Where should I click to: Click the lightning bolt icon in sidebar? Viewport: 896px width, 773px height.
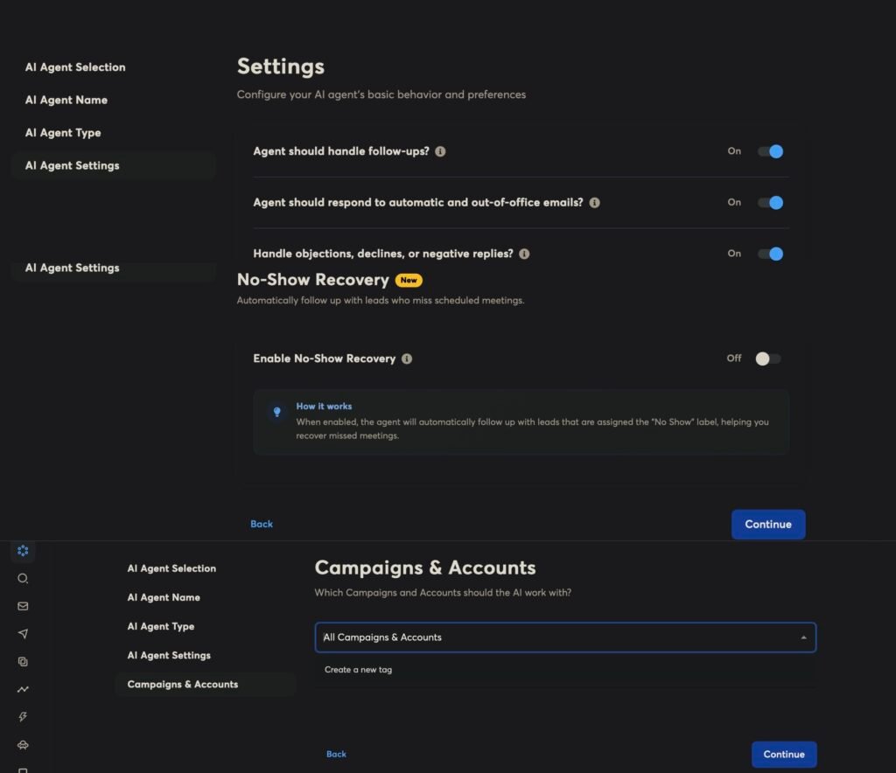23,716
